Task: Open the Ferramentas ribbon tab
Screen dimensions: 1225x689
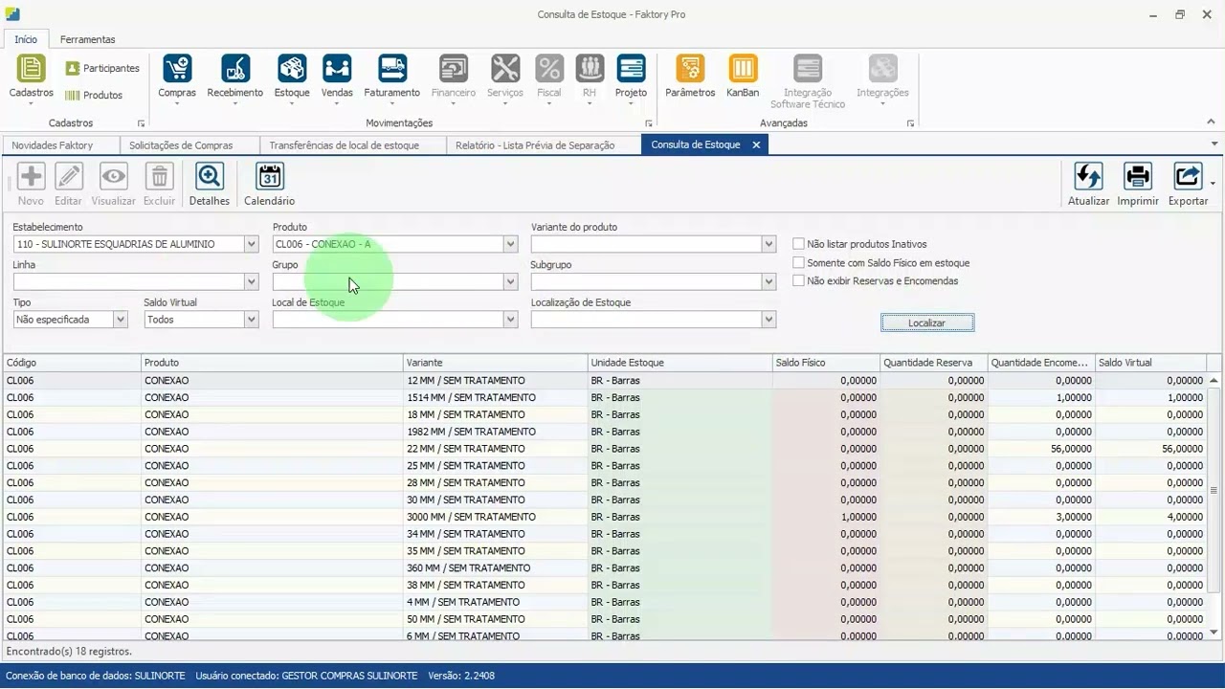Action: 87,39
